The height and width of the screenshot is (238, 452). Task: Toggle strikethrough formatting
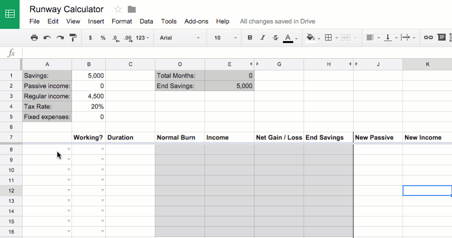coord(275,38)
